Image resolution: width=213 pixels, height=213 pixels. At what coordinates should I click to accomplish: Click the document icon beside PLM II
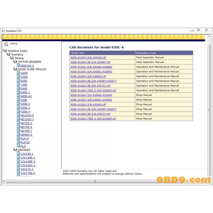[x=18, y=138]
